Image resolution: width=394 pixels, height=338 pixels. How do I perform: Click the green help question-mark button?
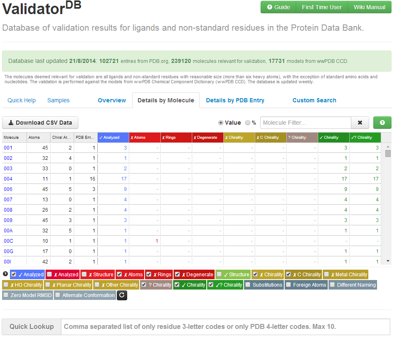[x=382, y=123]
